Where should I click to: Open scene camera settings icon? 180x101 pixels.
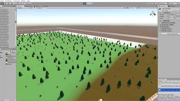pos(128,8)
